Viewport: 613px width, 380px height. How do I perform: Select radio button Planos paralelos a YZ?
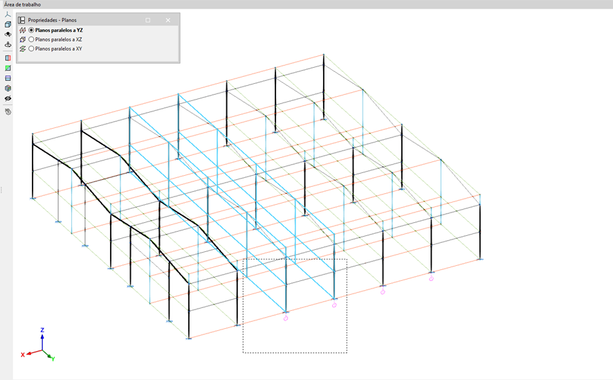point(31,30)
